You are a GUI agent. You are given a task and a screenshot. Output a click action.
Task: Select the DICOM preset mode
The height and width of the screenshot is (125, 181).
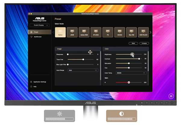point(119,32)
